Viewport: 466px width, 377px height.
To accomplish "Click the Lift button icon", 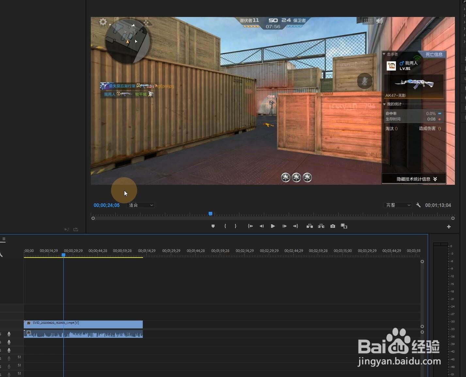I will coord(310,226).
